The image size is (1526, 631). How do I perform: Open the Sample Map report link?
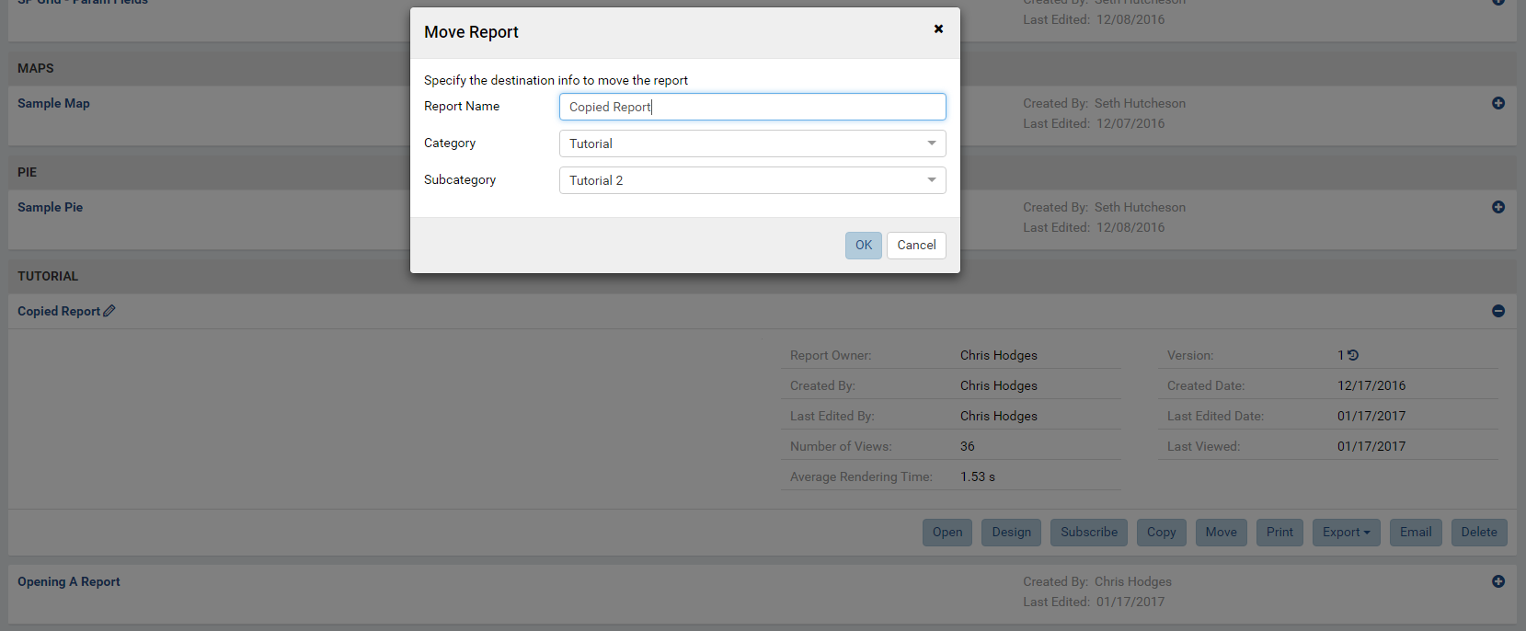(53, 103)
